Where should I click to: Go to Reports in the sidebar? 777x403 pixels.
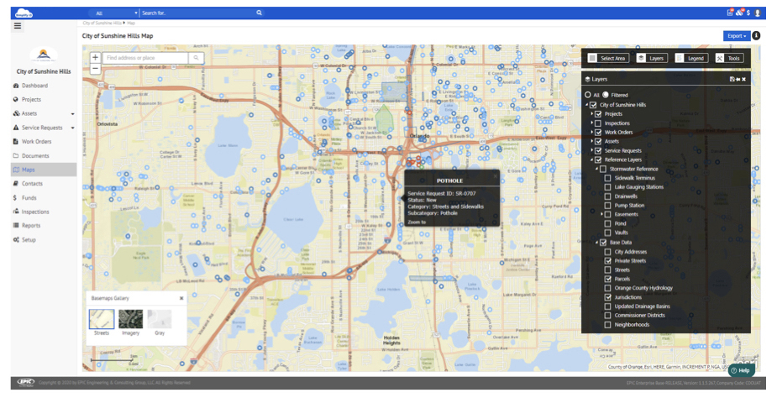32,225
